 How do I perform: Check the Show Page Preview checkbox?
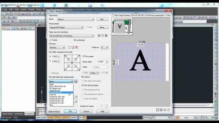pyautogui.click(x=113, y=15)
